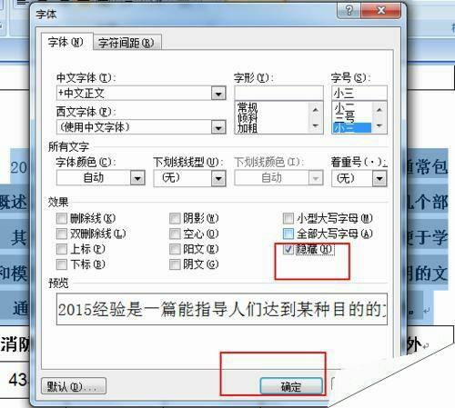Click font size list down arrow
Viewport: 455px width, 408px height.
[x=379, y=125]
